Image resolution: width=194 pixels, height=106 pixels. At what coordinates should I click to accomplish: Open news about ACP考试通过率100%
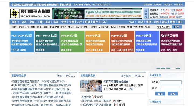[39, 81]
